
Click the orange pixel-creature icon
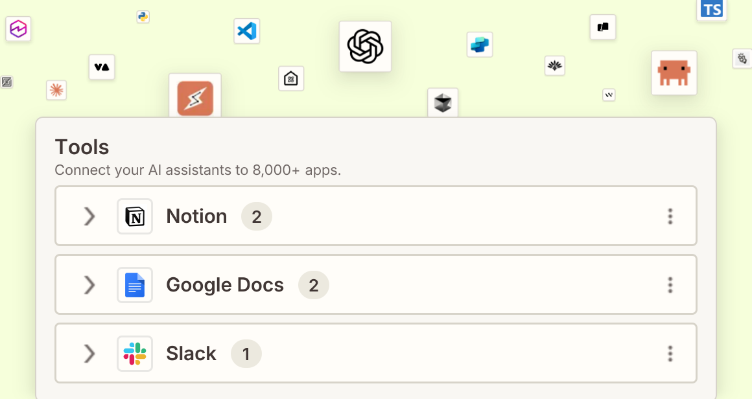(x=674, y=73)
